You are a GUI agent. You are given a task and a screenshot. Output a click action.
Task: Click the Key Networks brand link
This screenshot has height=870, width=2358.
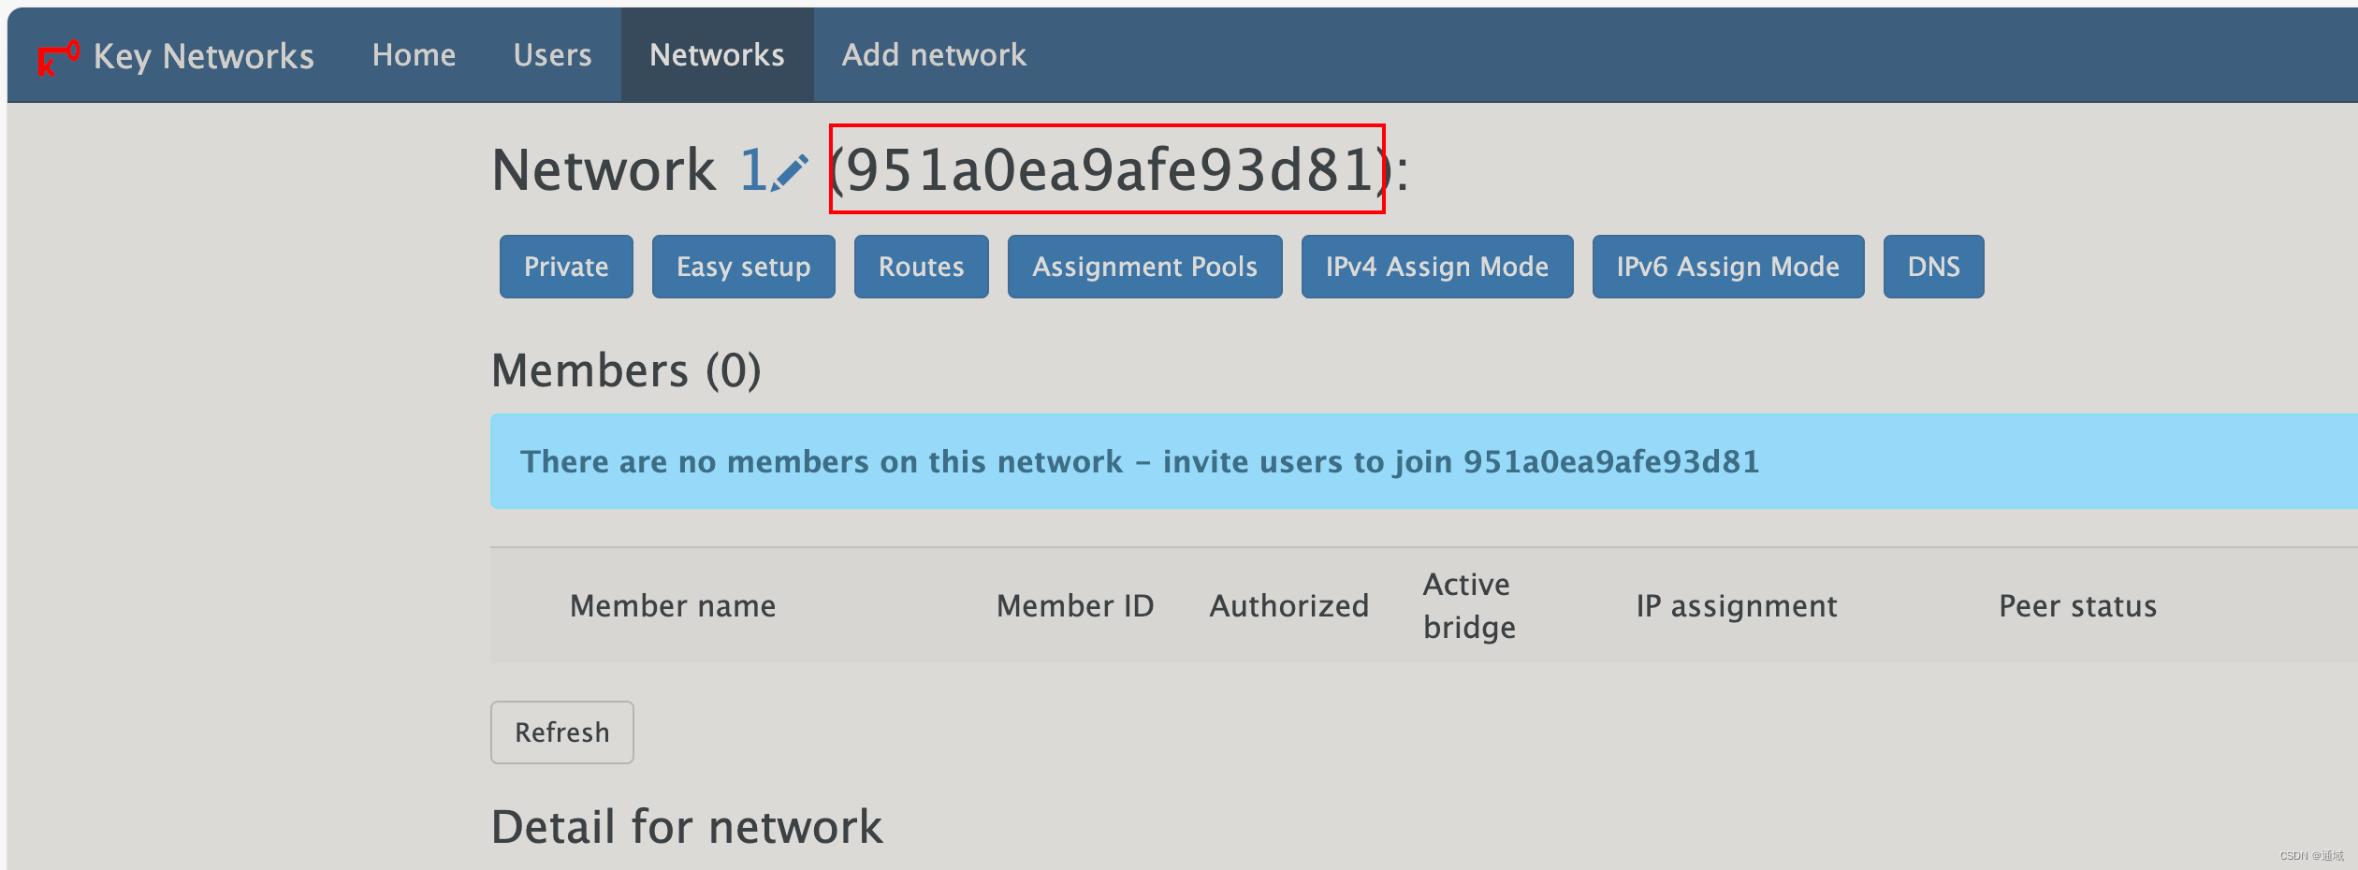tap(203, 57)
